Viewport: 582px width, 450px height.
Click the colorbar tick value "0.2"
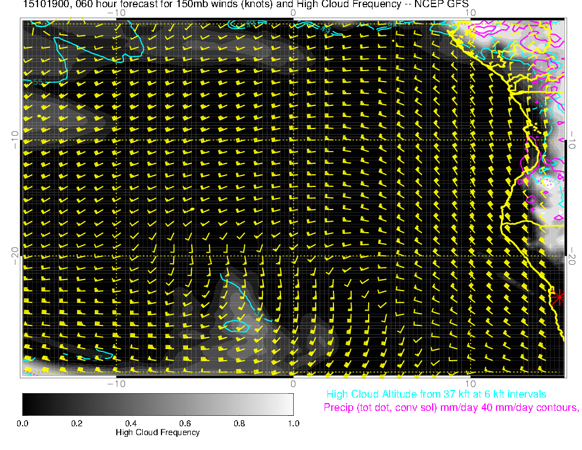(x=77, y=424)
